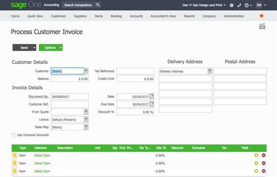277x177 pixels.
Task: Click the Customer Ref. field
Action: (x=70, y=104)
